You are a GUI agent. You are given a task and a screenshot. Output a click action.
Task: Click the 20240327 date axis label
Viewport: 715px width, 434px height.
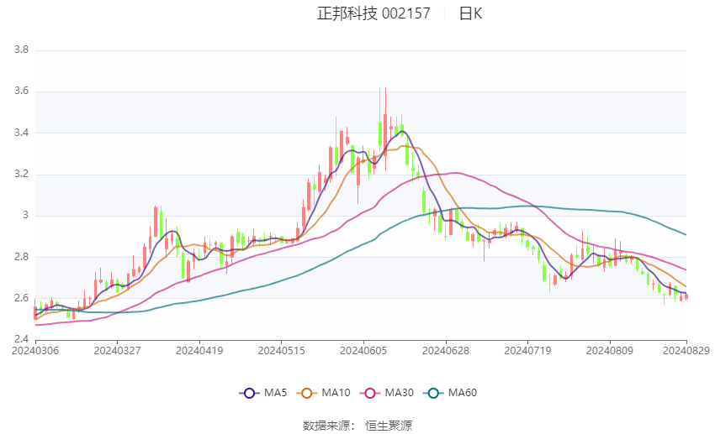[x=117, y=351]
